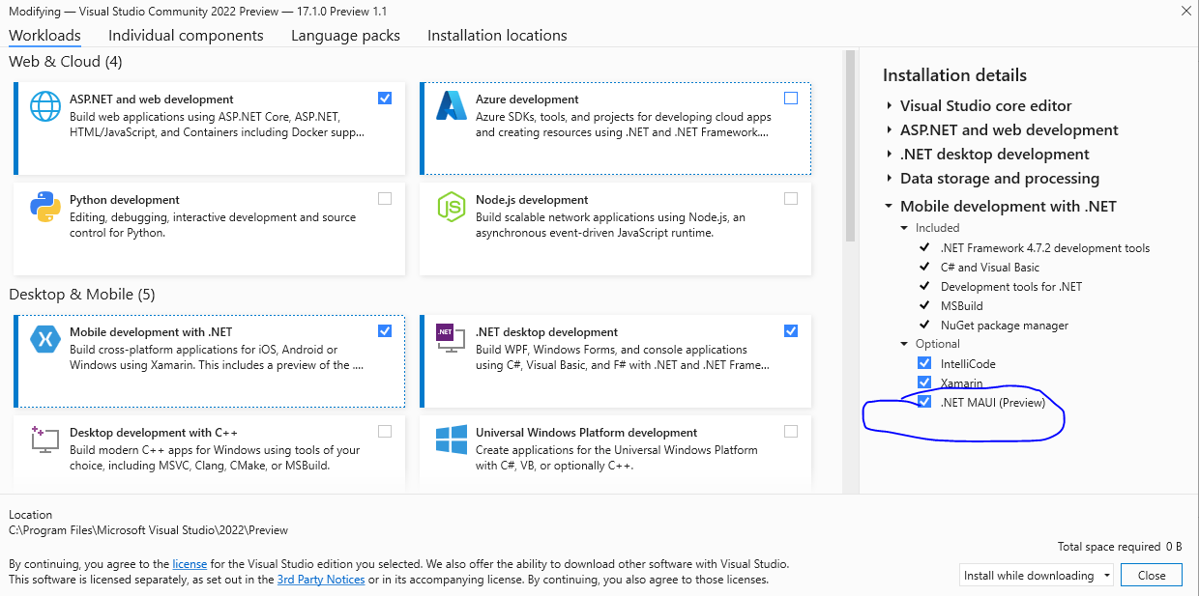Click the Universal Windows Platform development title

point(587,433)
